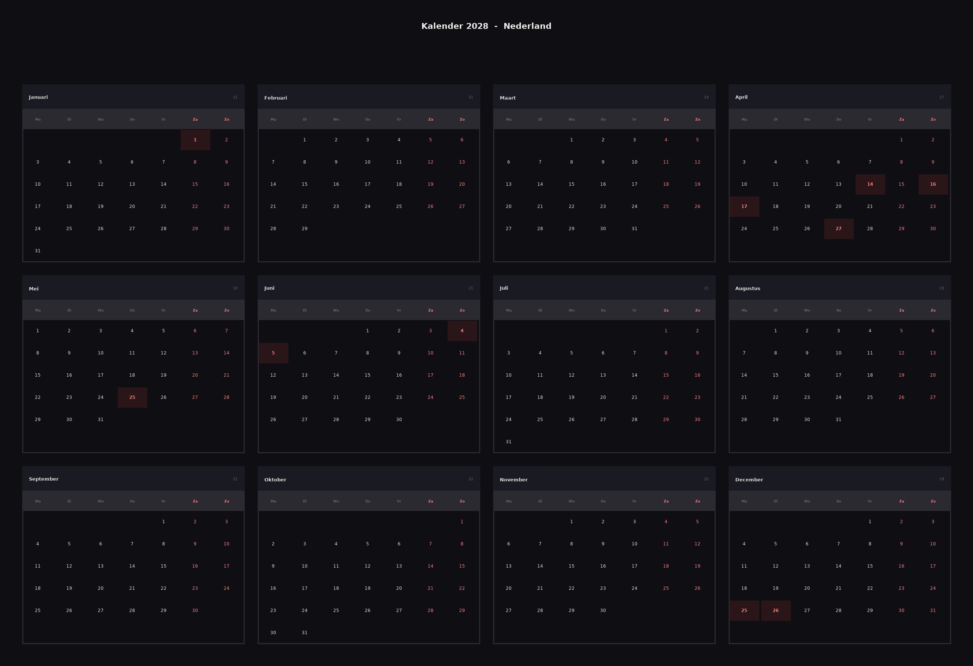The image size is (973, 666).
Task: Click April 17 highlighted Monday
Action: 744,206
